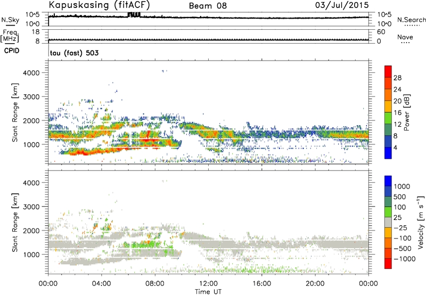This screenshot has height=295, width=426.
Task: Click the Kapuskasing (fitACF) title
Action: tap(99, 5)
